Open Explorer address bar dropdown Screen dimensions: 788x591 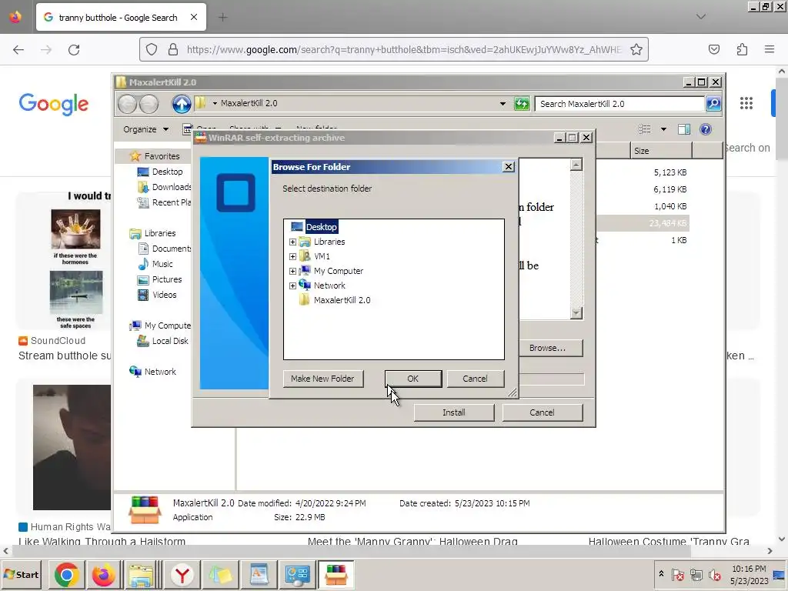[503, 104]
